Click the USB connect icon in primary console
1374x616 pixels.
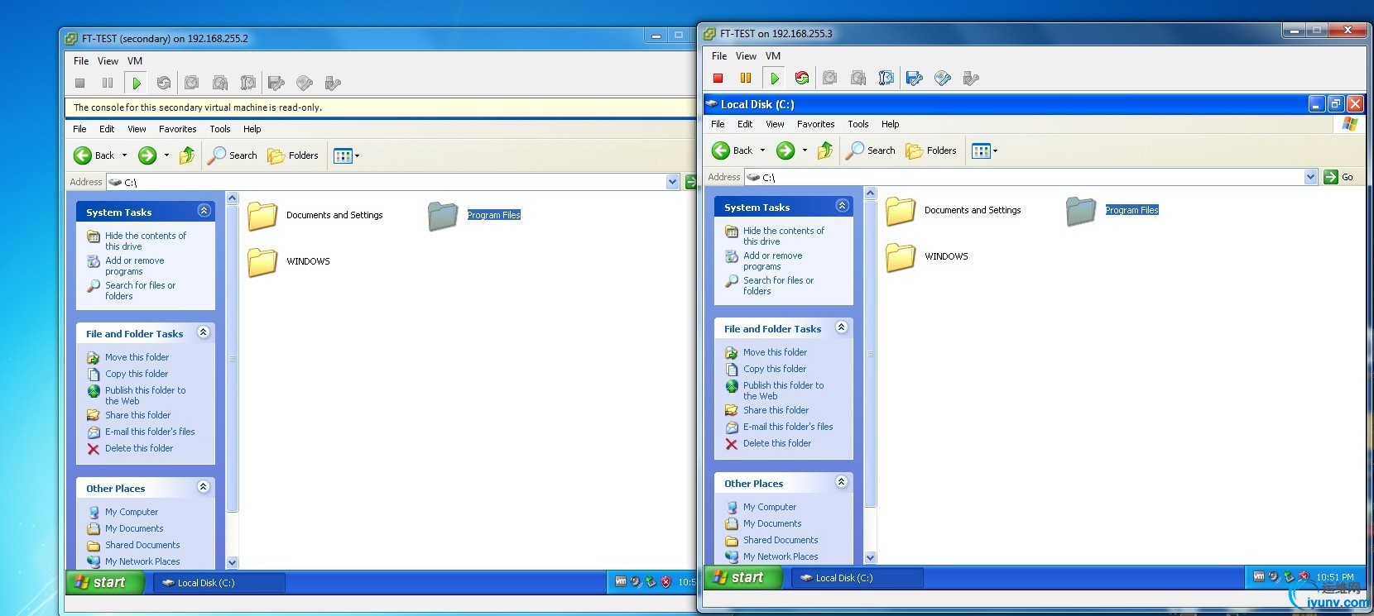click(971, 78)
